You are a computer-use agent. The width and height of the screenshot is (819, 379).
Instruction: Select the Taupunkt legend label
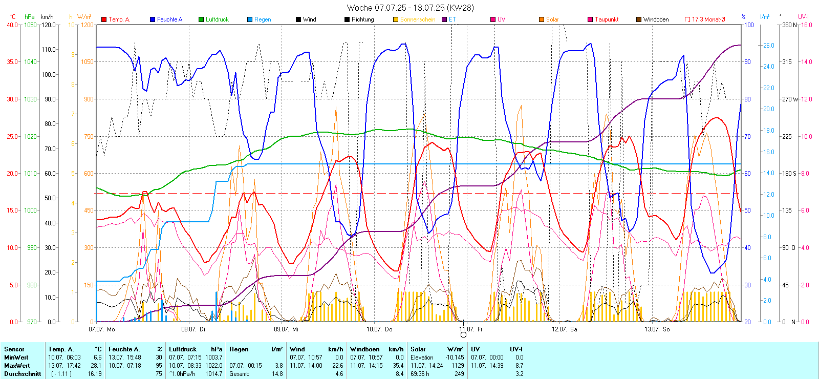[x=607, y=19]
